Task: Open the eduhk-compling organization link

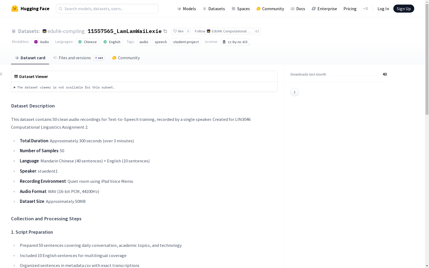Action: [x=66, y=31]
